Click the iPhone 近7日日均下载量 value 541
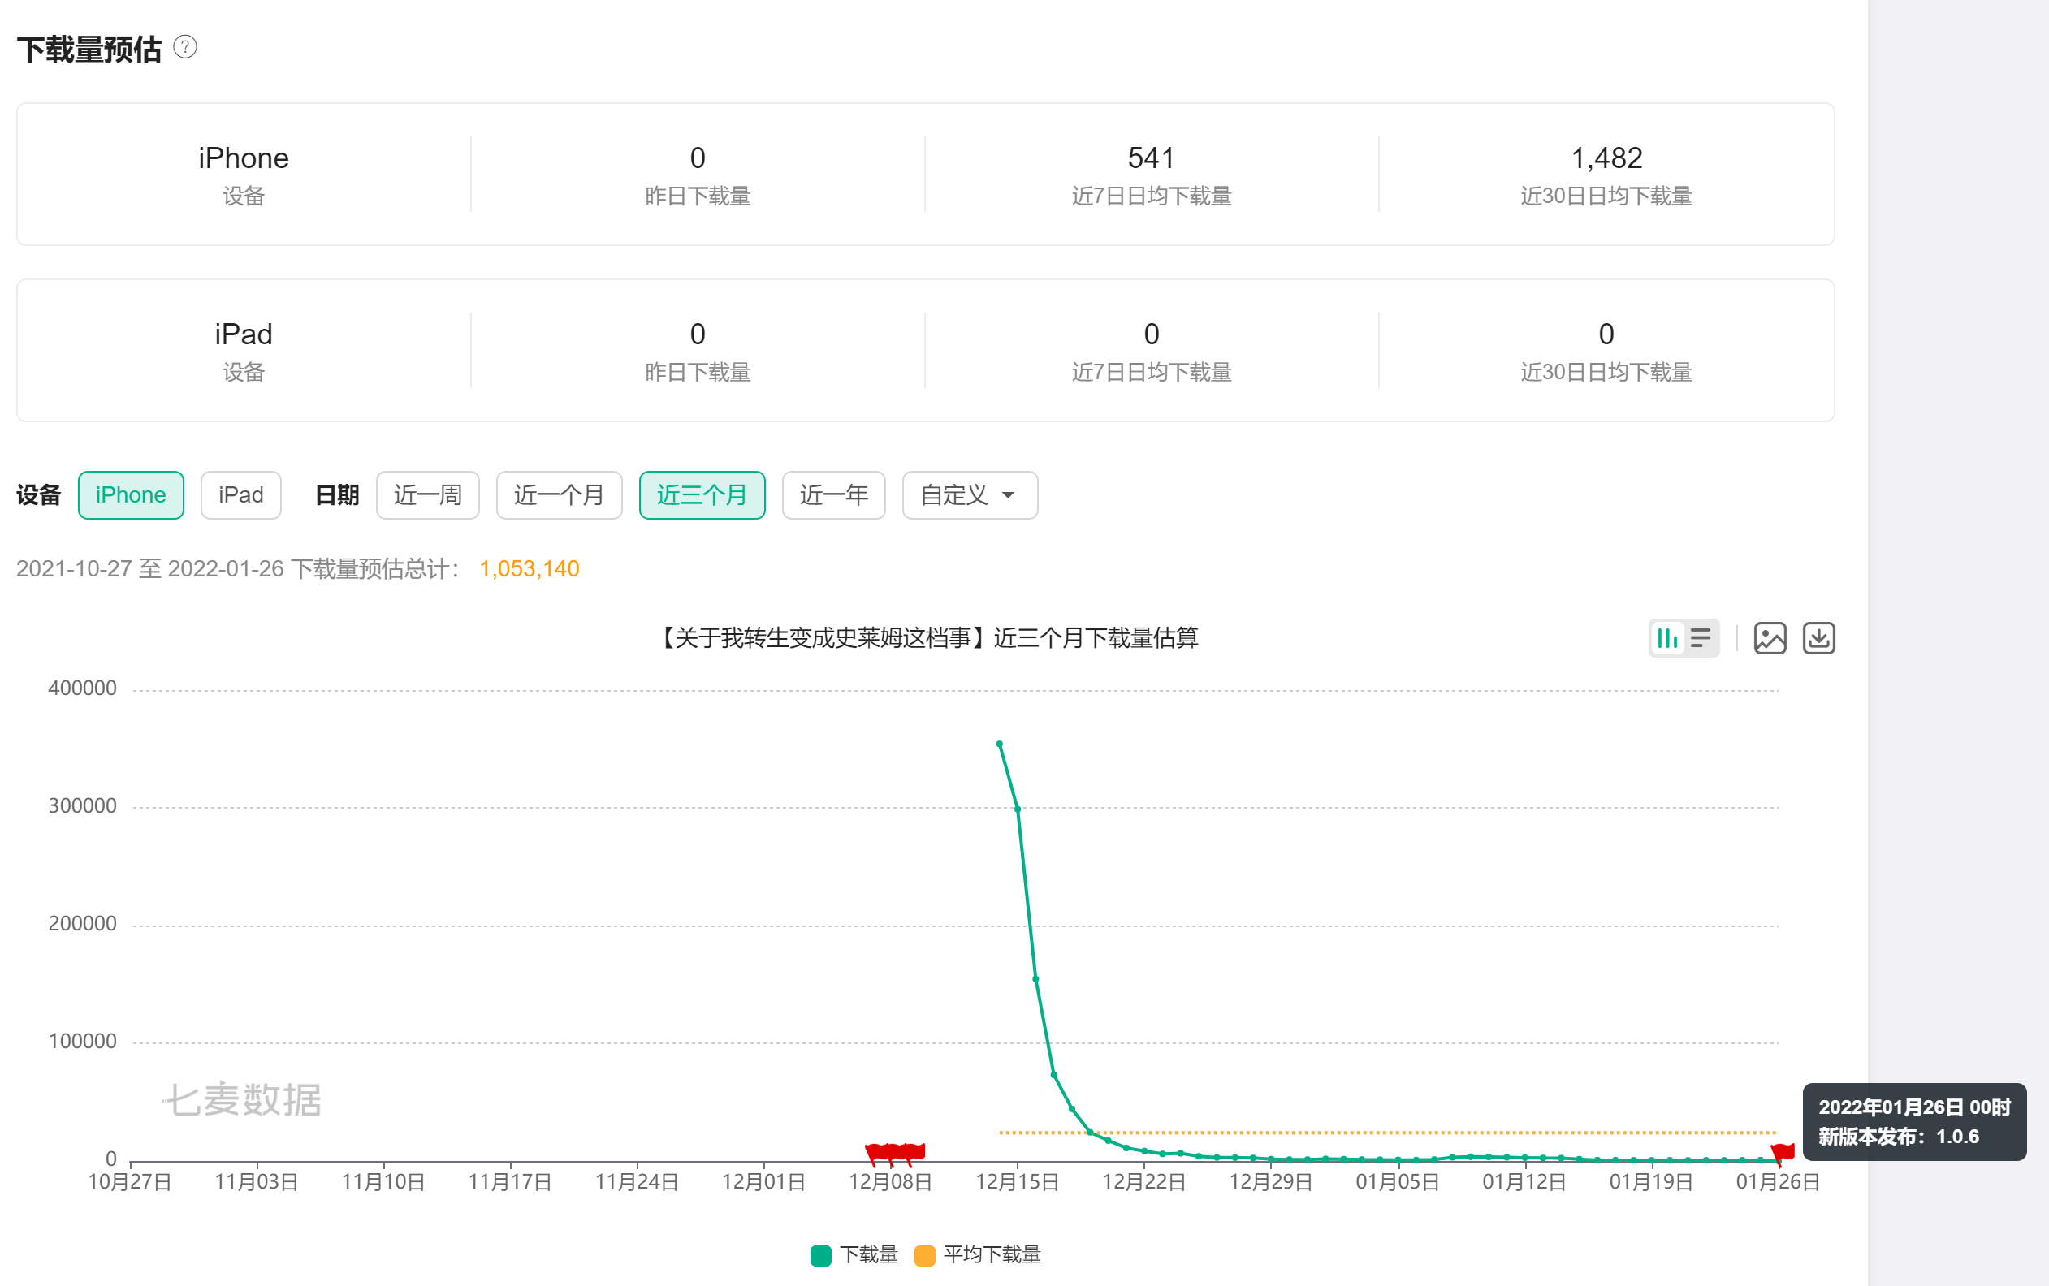Viewport: 2049px width, 1286px height. tap(1151, 158)
